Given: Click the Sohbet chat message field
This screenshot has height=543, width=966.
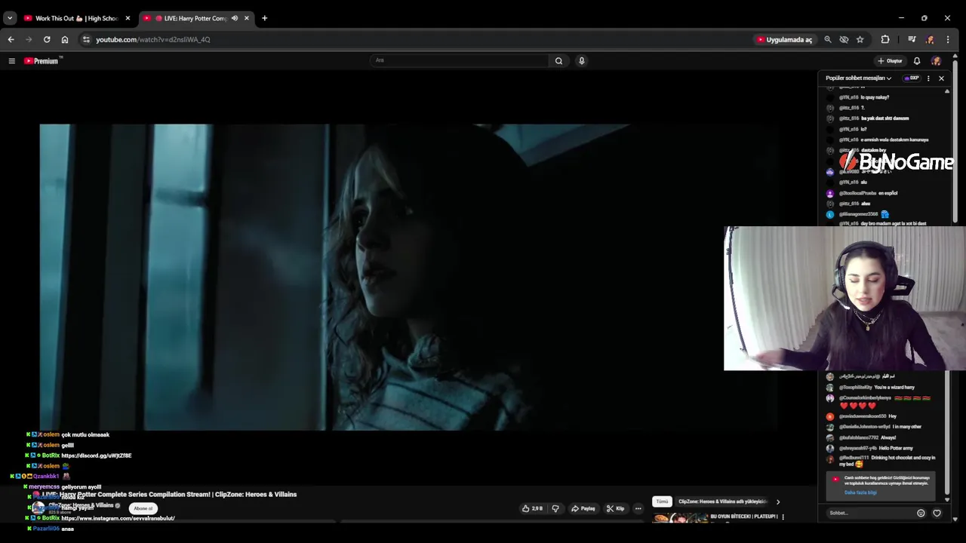Looking at the screenshot, I should tap(869, 513).
